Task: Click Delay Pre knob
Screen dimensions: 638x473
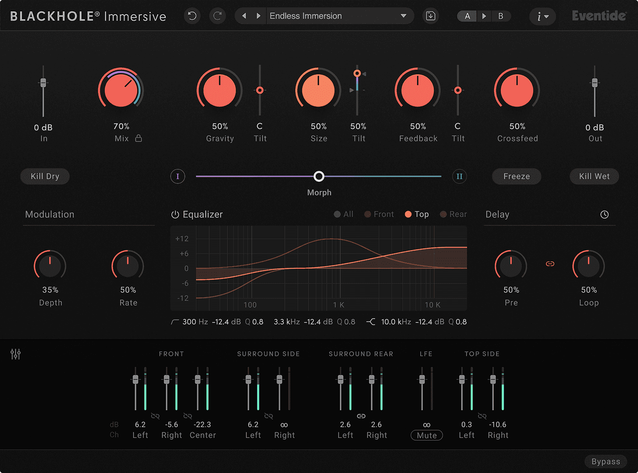Action: pyautogui.click(x=511, y=266)
